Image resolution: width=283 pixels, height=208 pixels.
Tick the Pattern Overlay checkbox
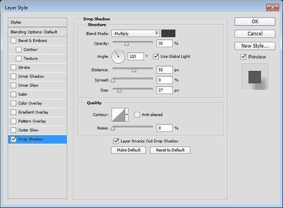click(13, 121)
